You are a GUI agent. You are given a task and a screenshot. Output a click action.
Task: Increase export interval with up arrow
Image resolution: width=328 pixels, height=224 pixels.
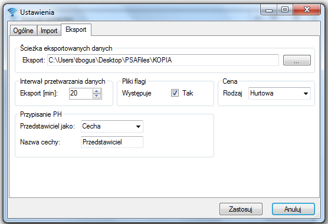tap(96, 91)
